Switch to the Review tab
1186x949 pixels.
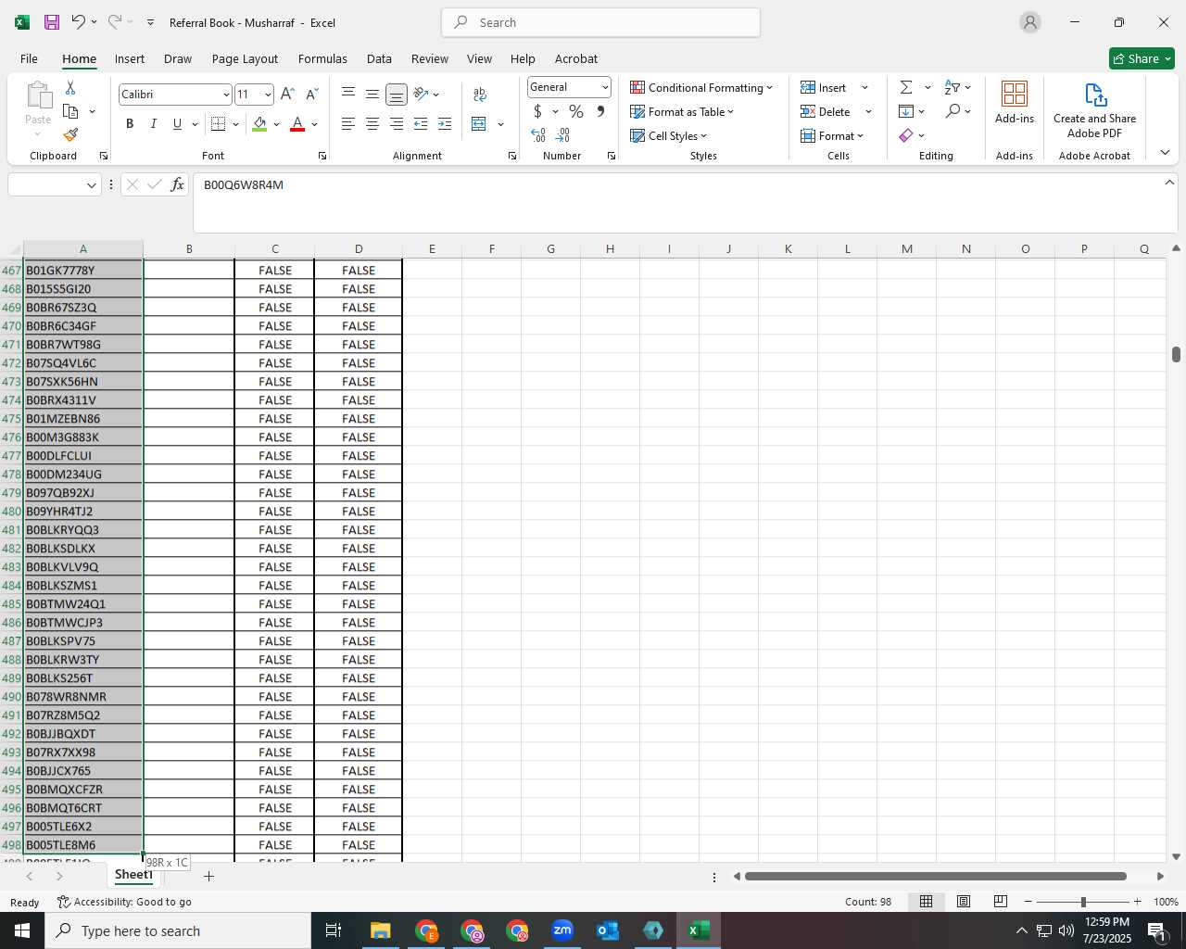[x=430, y=58]
